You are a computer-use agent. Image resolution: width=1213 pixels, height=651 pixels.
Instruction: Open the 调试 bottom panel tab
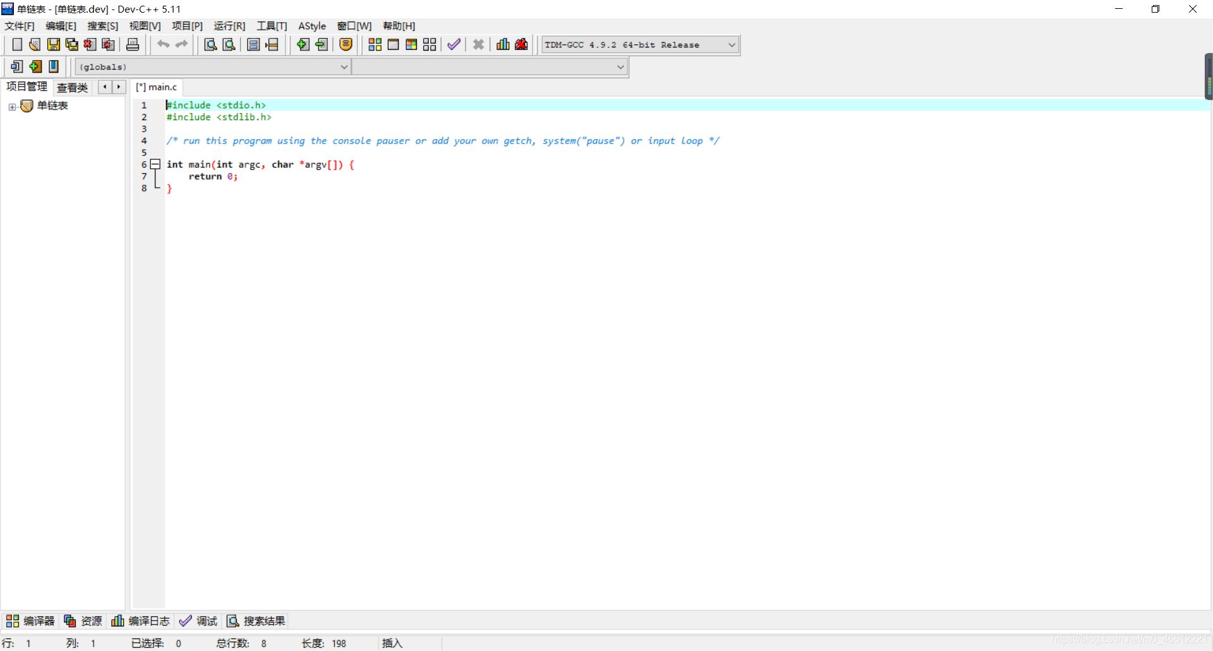click(198, 621)
